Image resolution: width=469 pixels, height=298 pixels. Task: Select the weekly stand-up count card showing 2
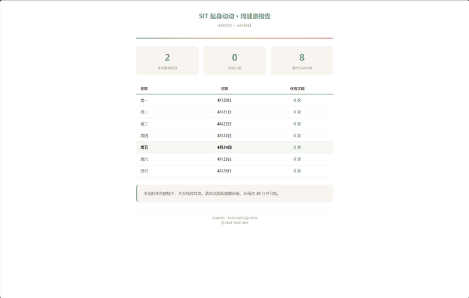click(167, 60)
